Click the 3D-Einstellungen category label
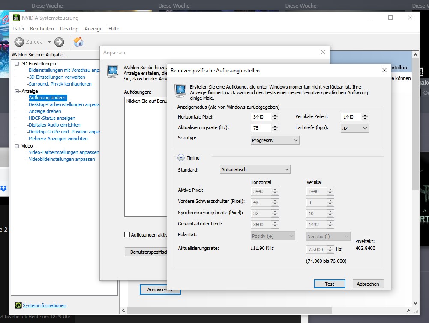The image size is (429, 323). [39, 64]
